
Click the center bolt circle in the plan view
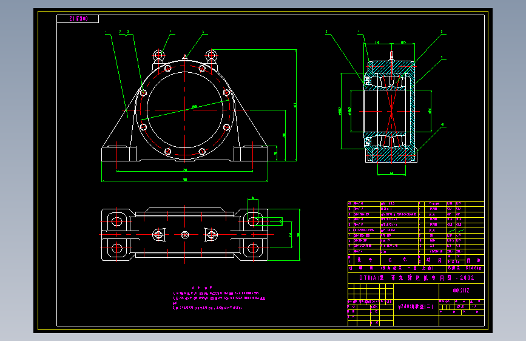tap(185, 235)
